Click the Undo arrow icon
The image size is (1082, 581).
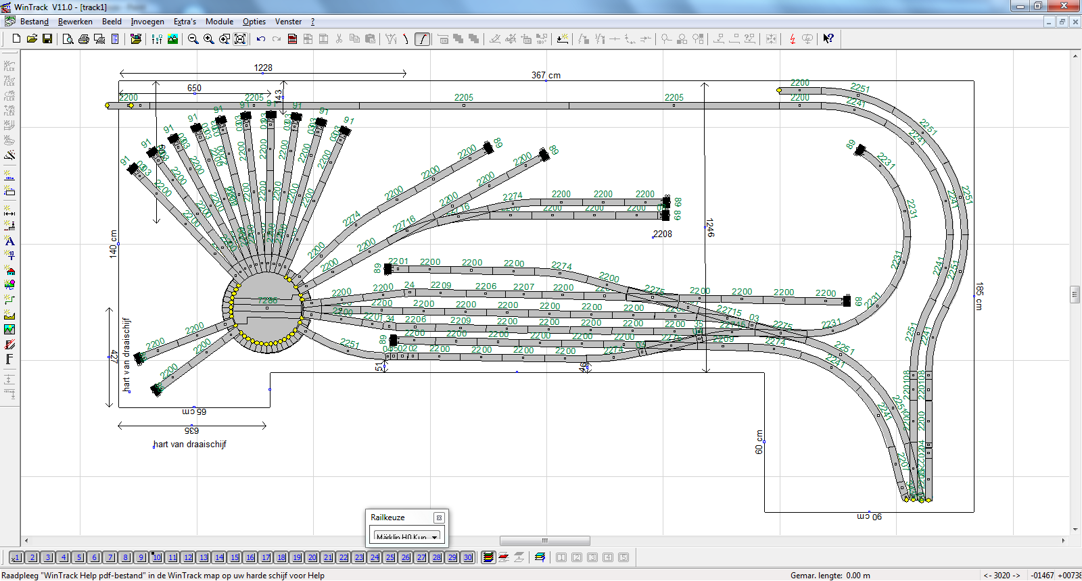(261, 39)
